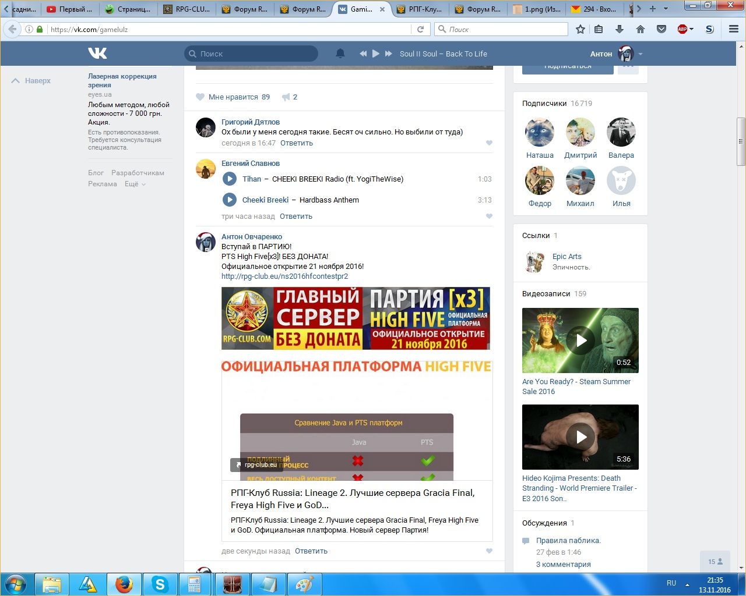Switch to the 294 · Вхо... mail tab
Screen dimensions: 746x596
595,9
